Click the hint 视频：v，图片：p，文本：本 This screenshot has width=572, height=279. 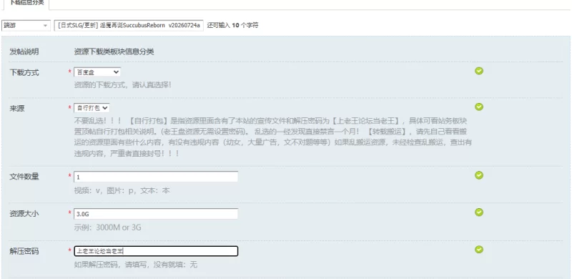point(122,190)
